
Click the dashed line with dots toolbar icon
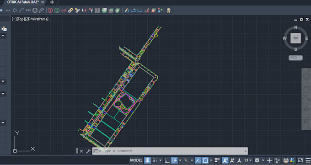pyautogui.click(x=28, y=10)
